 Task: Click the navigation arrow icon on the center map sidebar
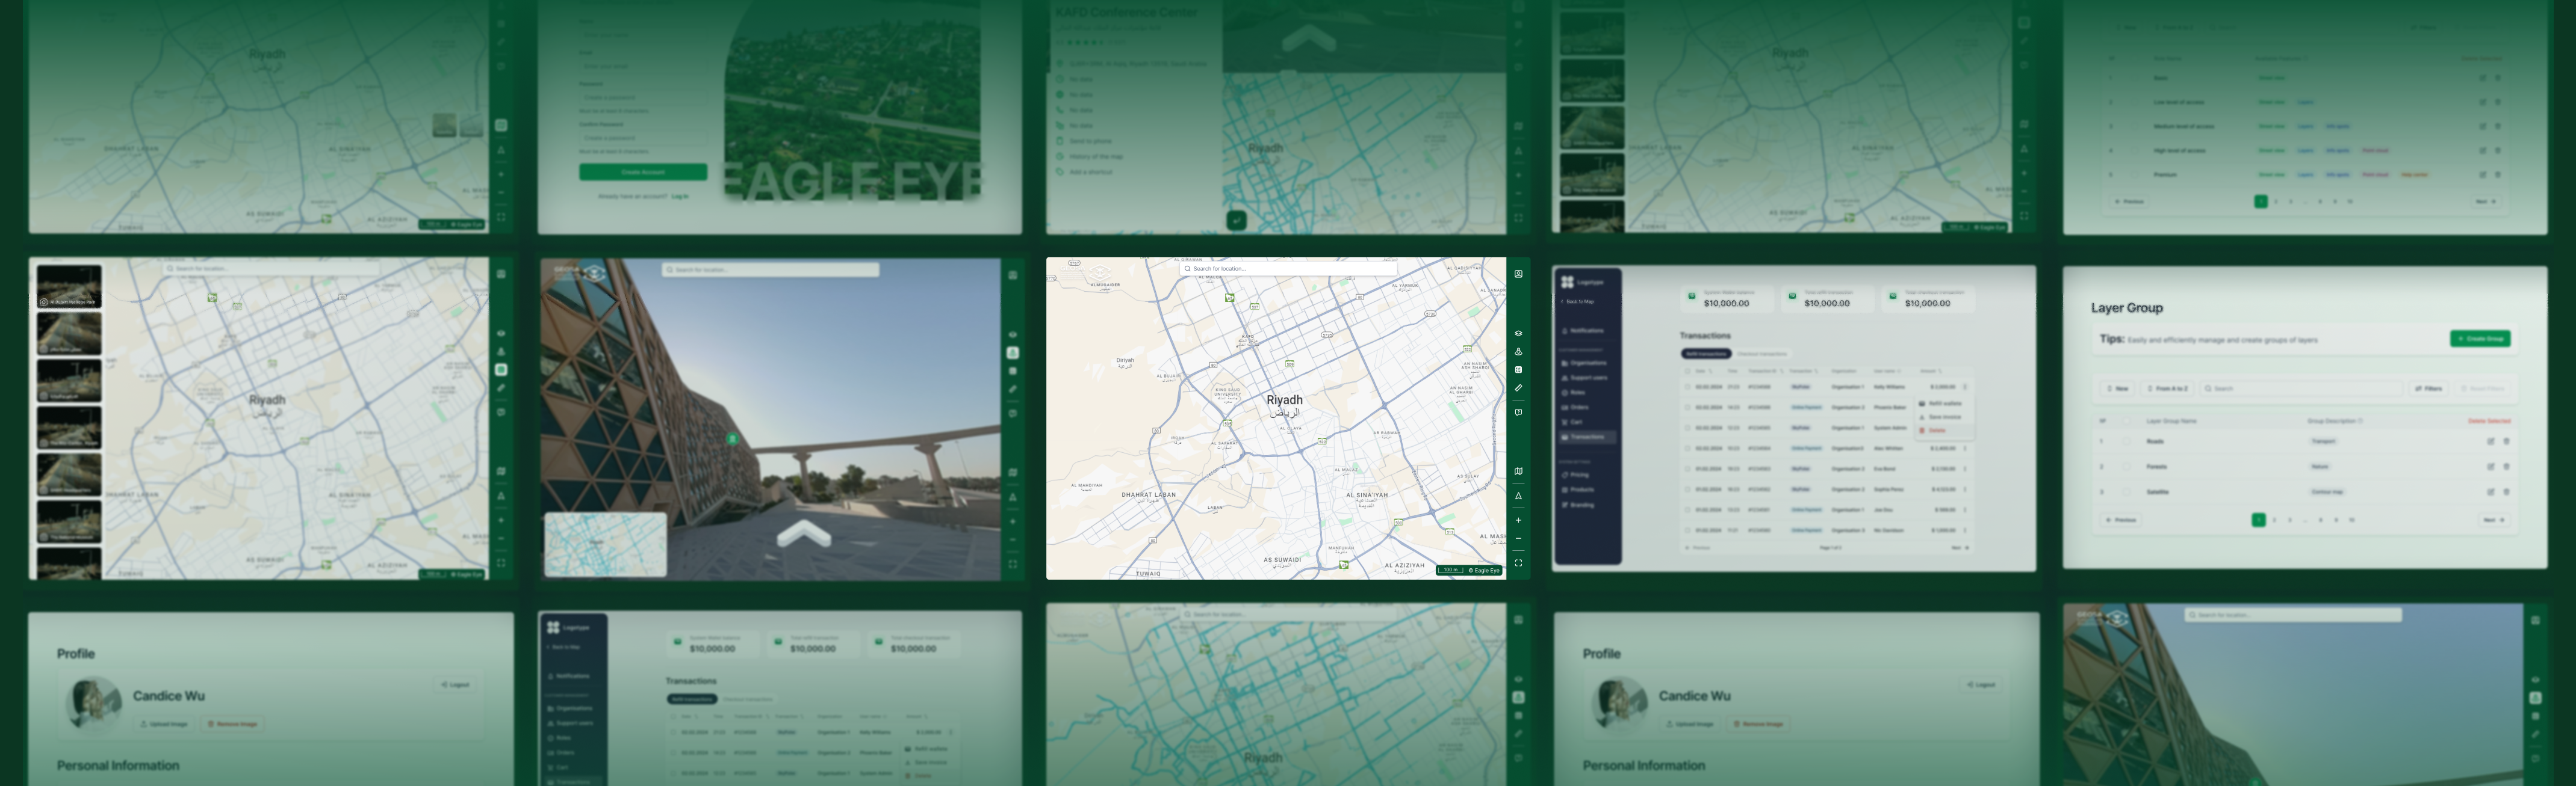[x=1518, y=496]
